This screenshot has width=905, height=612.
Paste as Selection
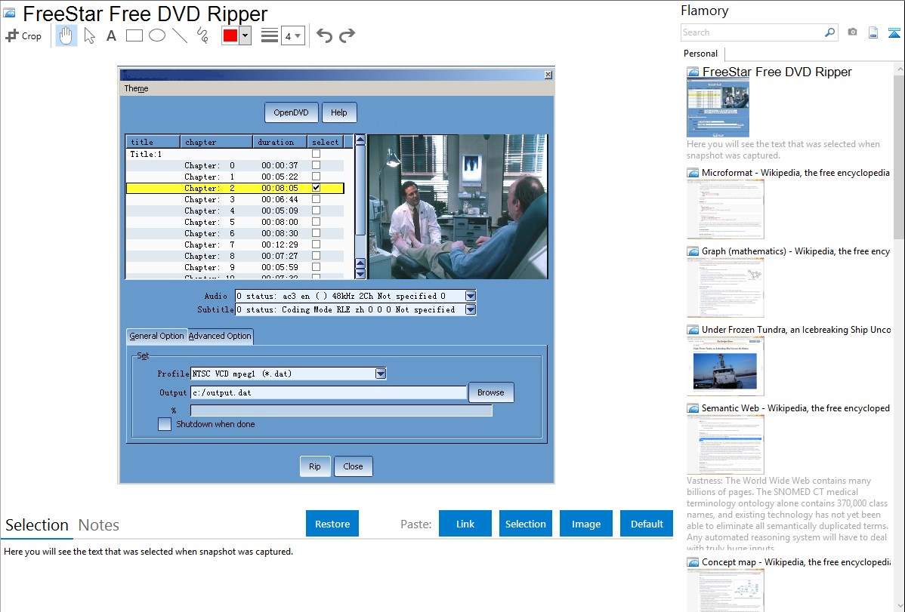(x=526, y=524)
